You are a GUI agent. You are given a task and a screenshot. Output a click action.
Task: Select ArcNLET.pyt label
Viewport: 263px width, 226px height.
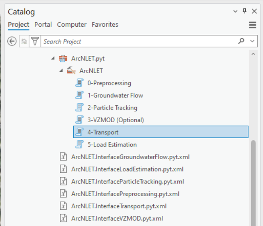pyautogui.click(x=88, y=59)
